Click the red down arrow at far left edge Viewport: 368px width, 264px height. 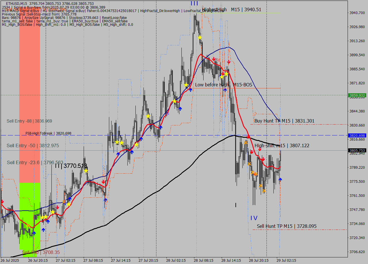coord(2,202)
